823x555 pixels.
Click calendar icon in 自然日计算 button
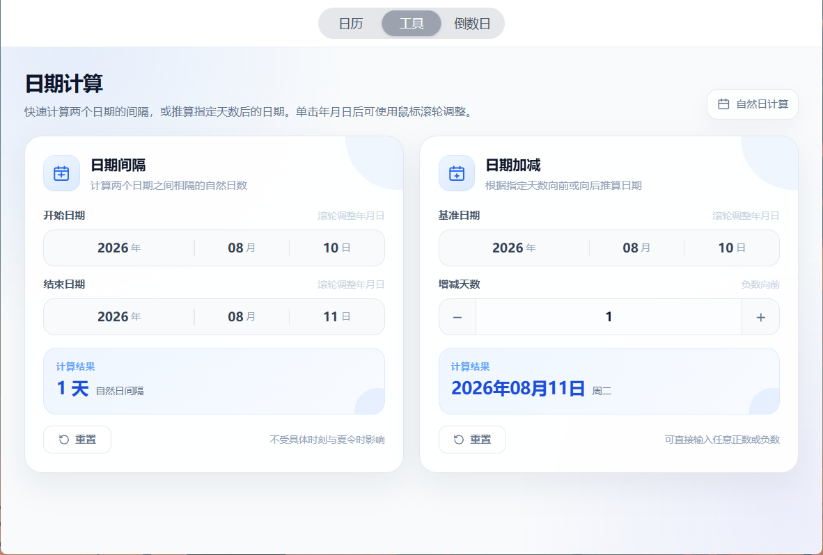pyautogui.click(x=723, y=104)
